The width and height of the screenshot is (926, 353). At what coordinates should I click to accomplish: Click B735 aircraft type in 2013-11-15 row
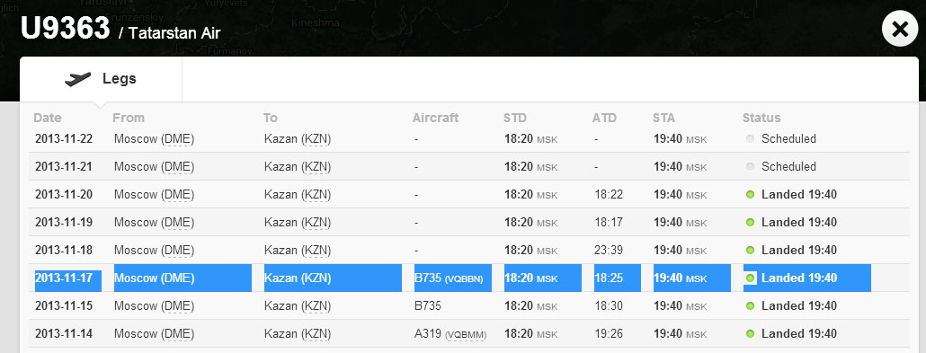(x=428, y=305)
